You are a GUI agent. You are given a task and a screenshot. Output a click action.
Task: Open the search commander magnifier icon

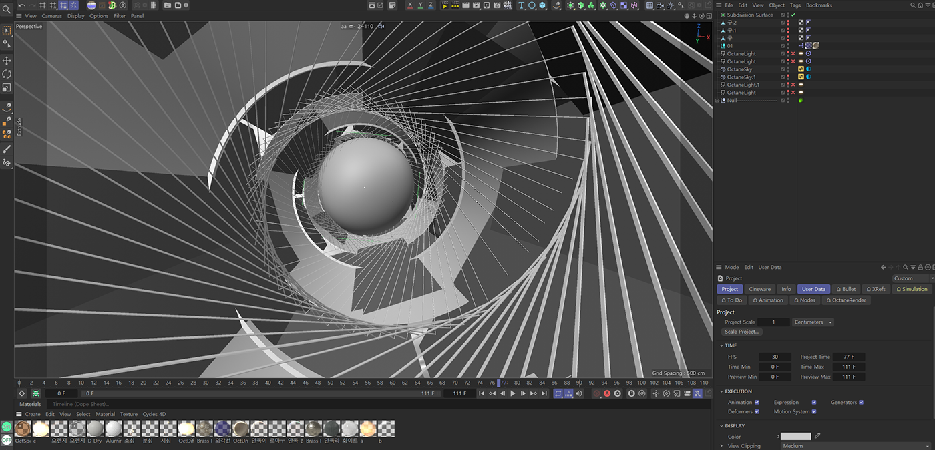[7, 10]
